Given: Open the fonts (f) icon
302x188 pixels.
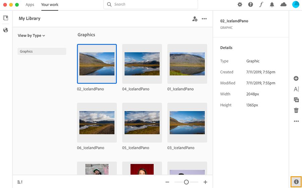Looking at the screenshot, I should pyautogui.click(x=261, y=4).
